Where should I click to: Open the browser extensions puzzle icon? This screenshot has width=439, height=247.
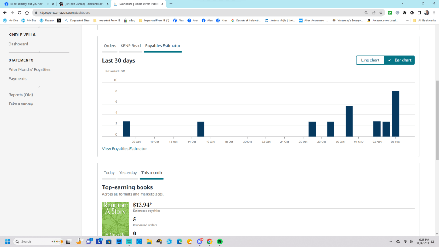405,12
